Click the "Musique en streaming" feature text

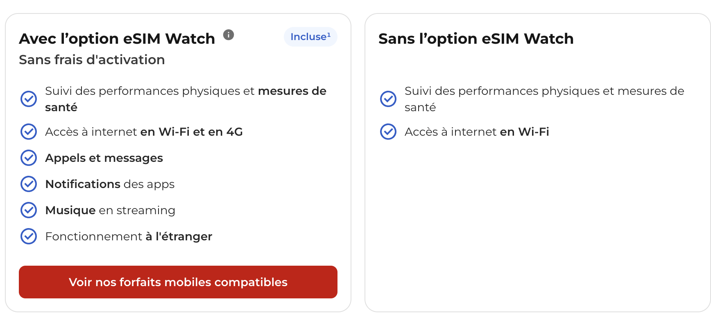110,210
